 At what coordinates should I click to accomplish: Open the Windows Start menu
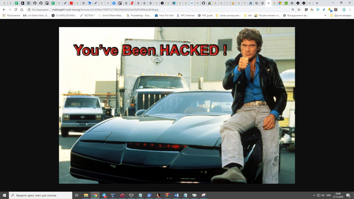coord(4,195)
